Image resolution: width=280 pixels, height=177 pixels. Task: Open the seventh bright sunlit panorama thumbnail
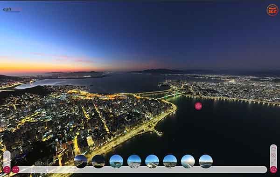coord(188,162)
